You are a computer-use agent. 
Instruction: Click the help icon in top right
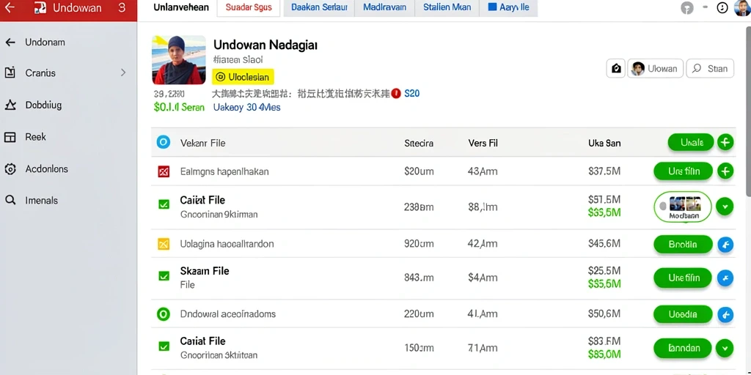pyautogui.click(x=686, y=7)
